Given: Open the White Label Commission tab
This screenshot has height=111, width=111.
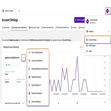Looking at the screenshot, I should click(x=62, y=28).
